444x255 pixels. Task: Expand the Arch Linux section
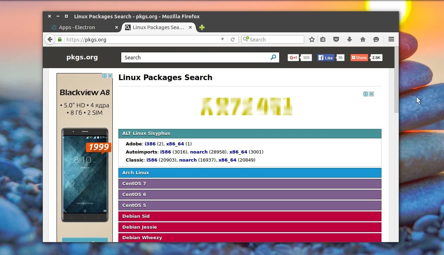point(250,173)
